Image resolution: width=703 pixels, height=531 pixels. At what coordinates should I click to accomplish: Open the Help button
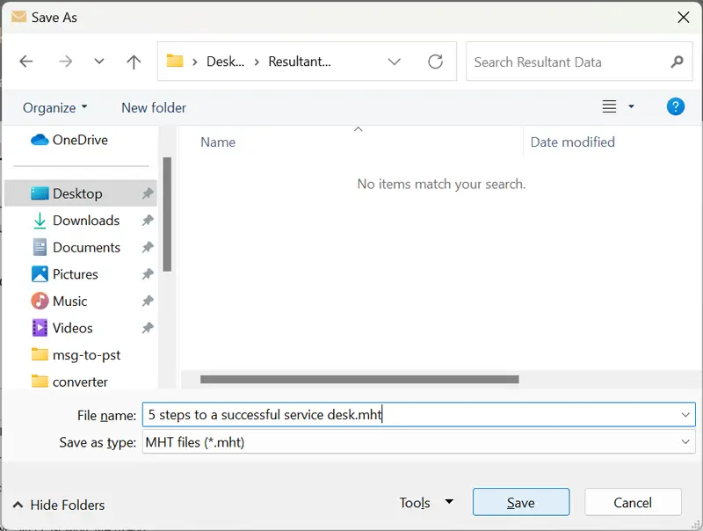click(x=676, y=106)
